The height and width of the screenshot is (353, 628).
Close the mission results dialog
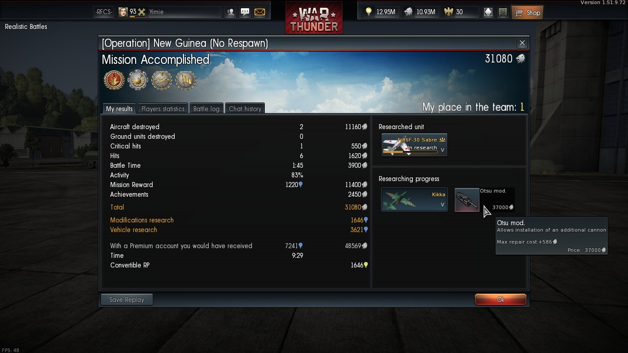point(522,43)
